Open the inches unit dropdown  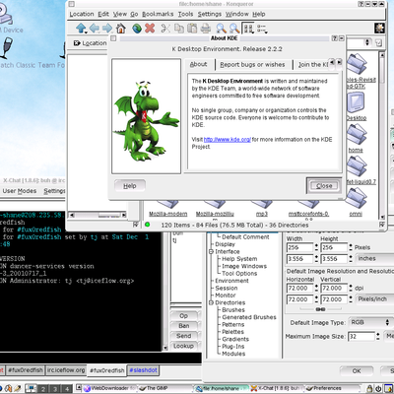click(x=374, y=258)
